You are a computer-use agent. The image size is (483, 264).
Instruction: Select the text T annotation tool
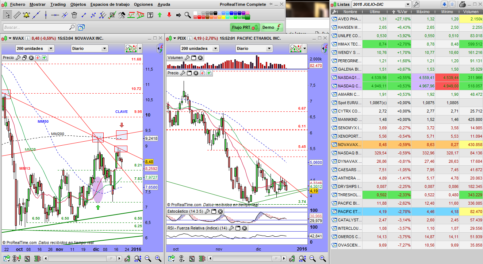[150, 15]
